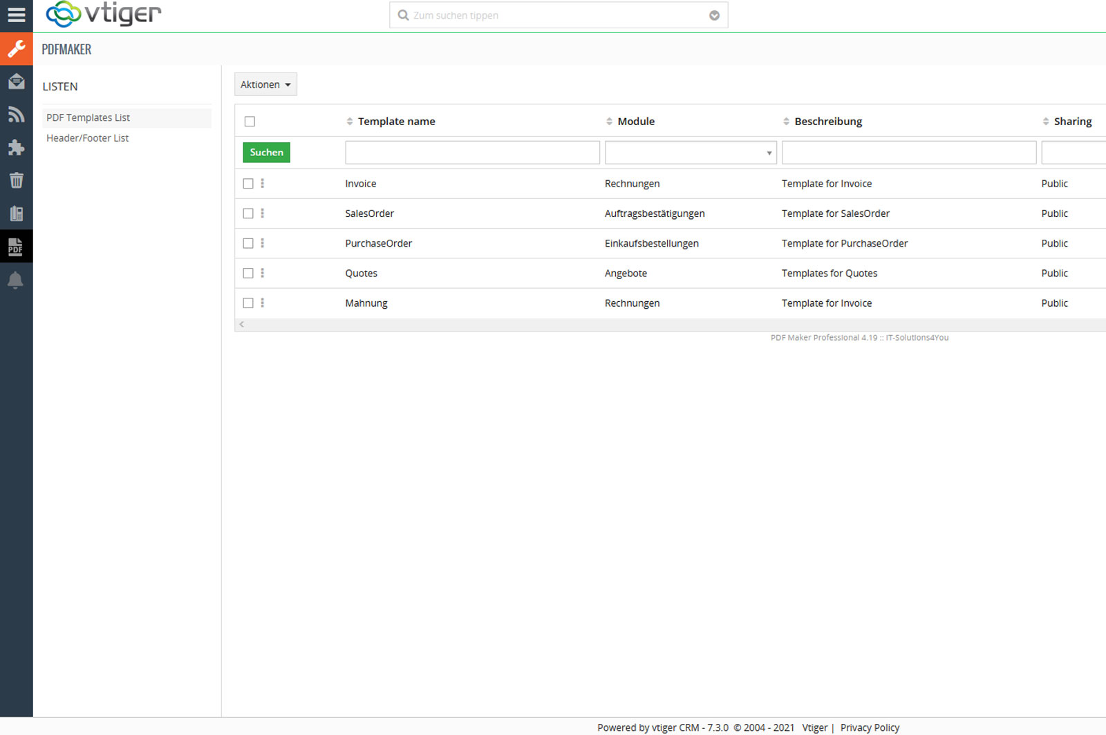Click the PDFMAKER page title
This screenshot has height=735, width=1106.
[x=66, y=49]
